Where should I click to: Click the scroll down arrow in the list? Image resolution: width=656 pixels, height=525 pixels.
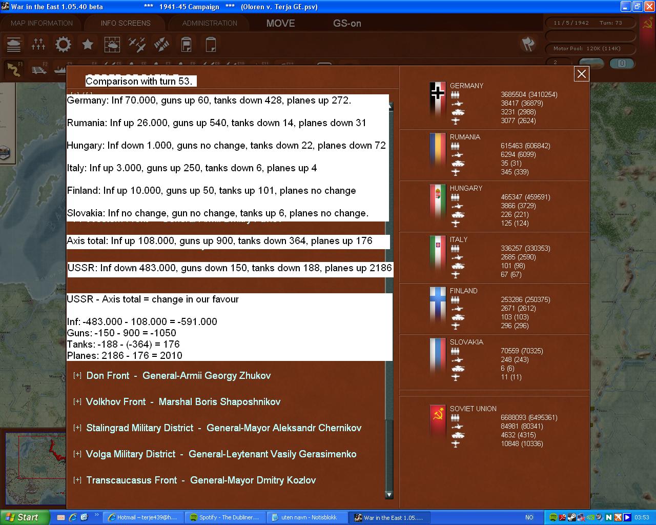pos(389,495)
